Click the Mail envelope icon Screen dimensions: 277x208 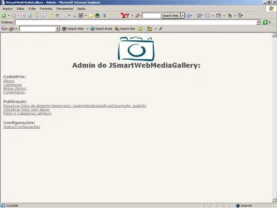pyautogui.click(x=66, y=16)
